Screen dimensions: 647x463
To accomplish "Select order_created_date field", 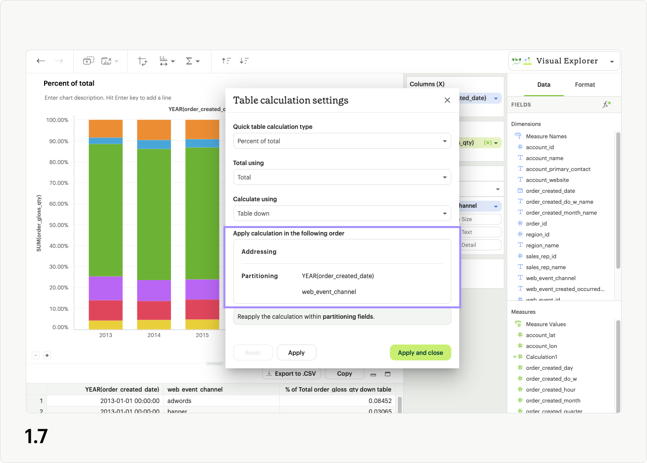I will coord(550,191).
